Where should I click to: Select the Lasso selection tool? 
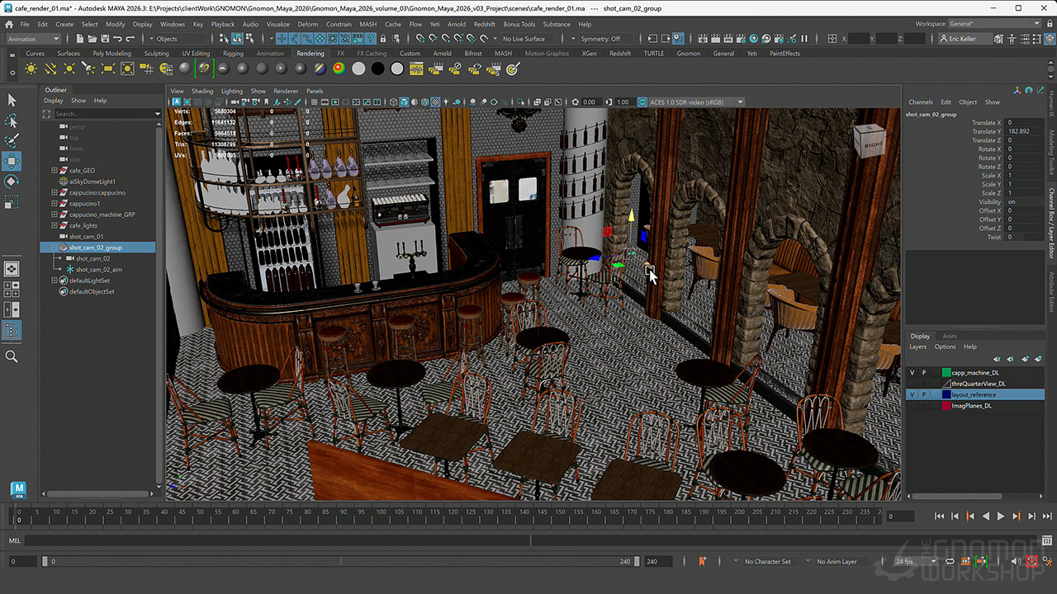point(12,120)
